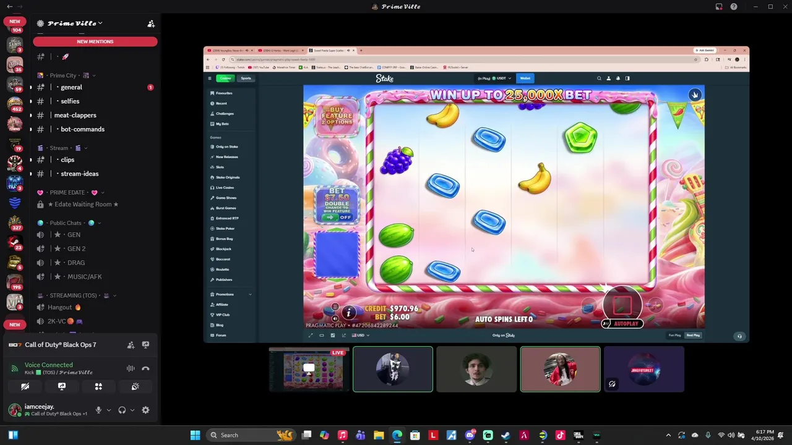Click the iamceejay user avatar
The image size is (792, 445).
coord(14,410)
